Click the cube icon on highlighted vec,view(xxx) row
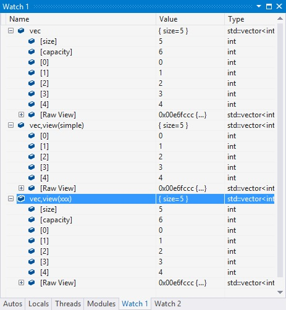The width and height of the screenshot is (286, 310). (x=21, y=199)
